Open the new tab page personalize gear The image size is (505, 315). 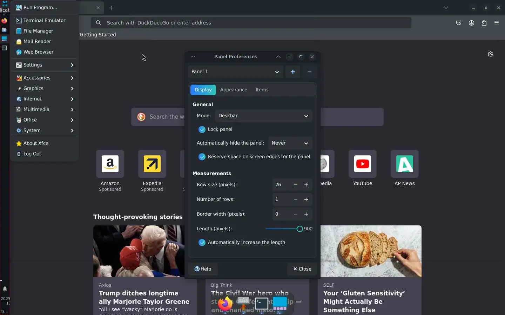(x=491, y=54)
